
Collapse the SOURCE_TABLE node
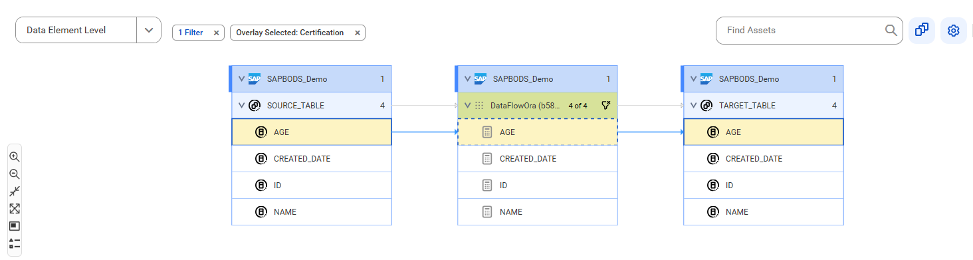[x=242, y=105]
